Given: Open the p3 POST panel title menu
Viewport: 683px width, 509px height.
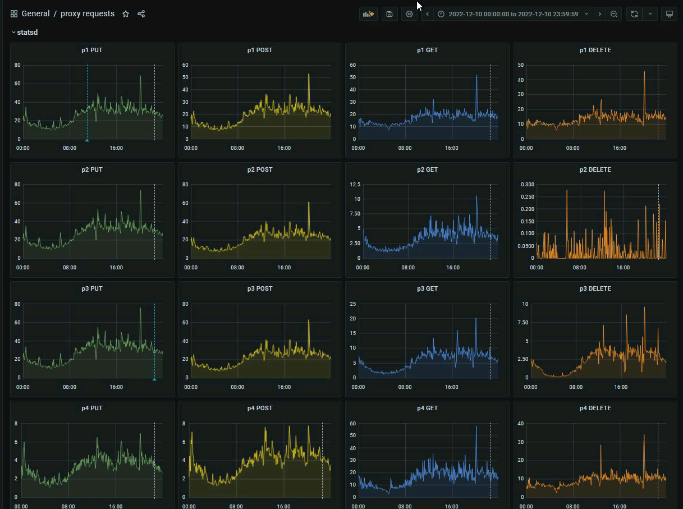Looking at the screenshot, I should [259, 288].
